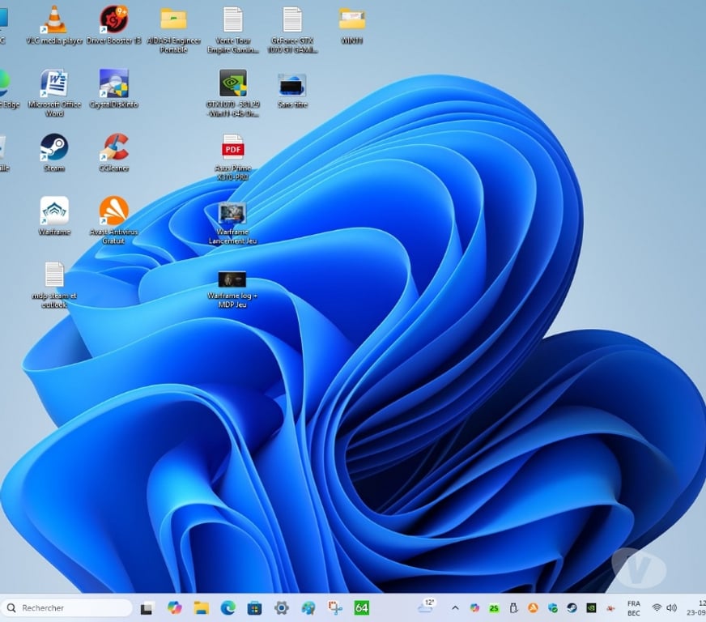Open the weather widget showing 12°
This screenshot has height=622, width=706.
[426, 607]
